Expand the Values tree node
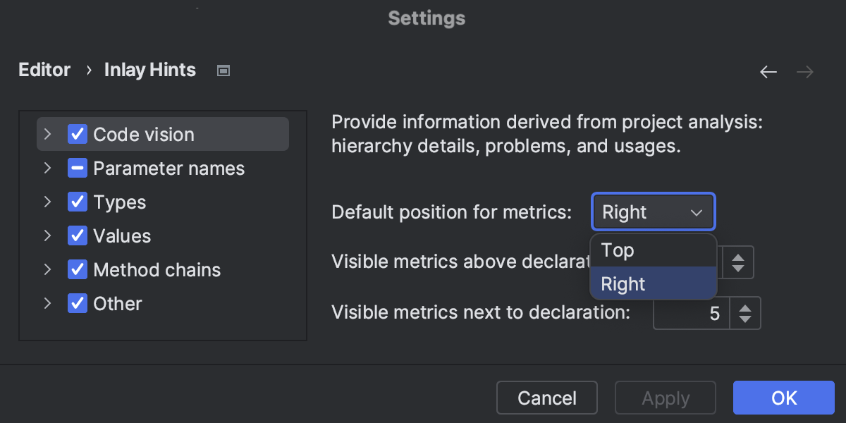 (47, 235)
